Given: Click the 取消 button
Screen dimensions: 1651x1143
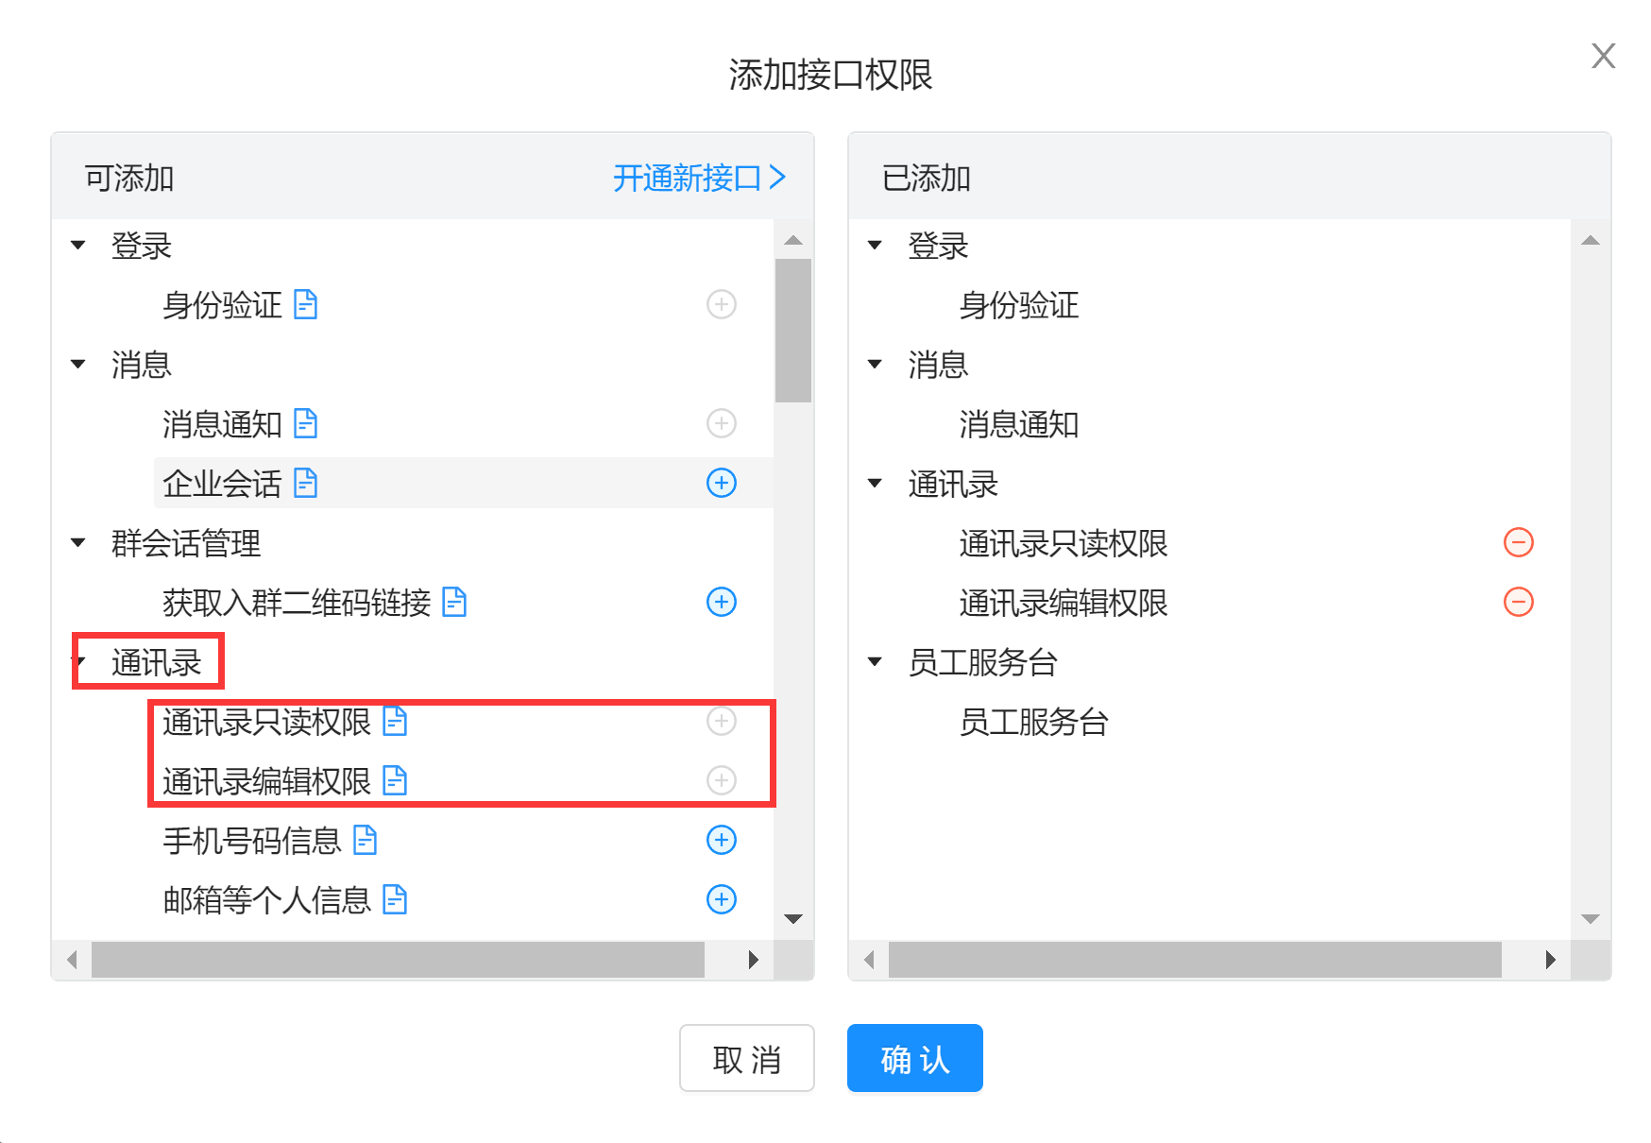Looking at the screenshot, I should [x=746, y=1058].
